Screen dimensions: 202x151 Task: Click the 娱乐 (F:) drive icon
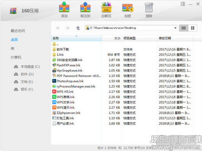16,89
